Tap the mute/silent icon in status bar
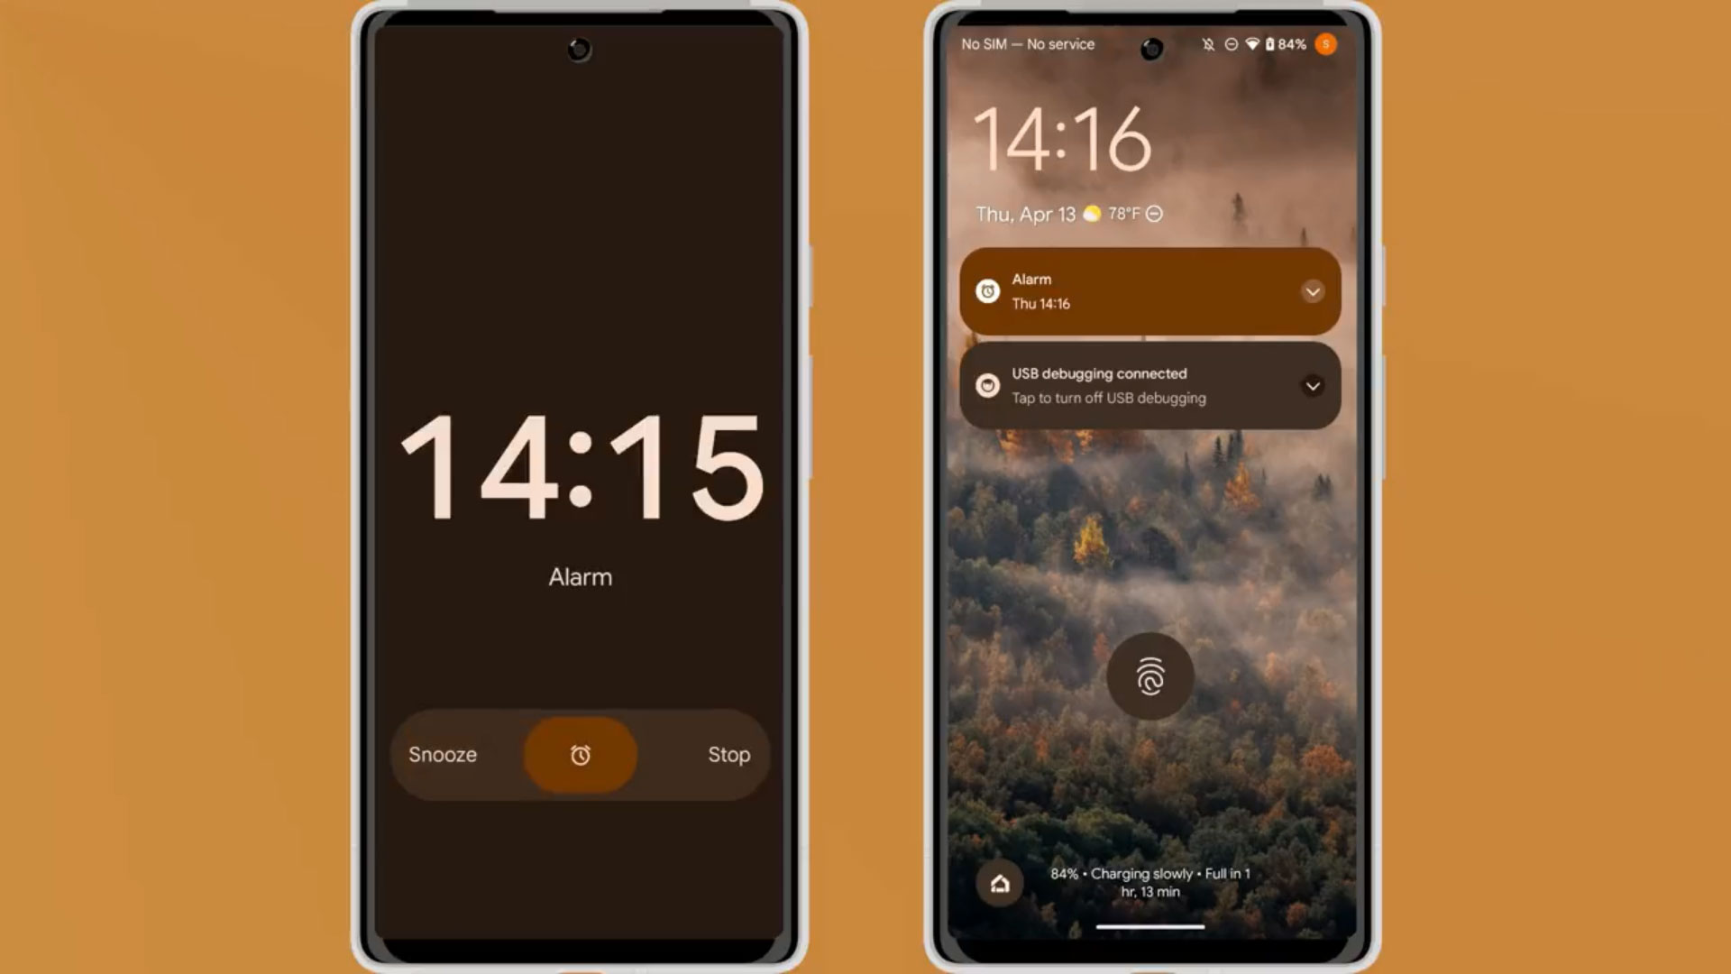 tap(1206, 44)
